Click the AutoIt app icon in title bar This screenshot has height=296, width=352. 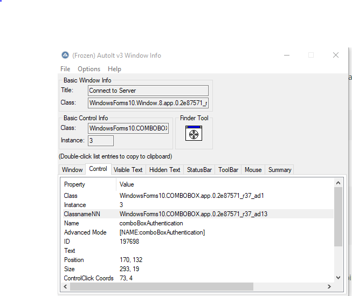(65, 55)
